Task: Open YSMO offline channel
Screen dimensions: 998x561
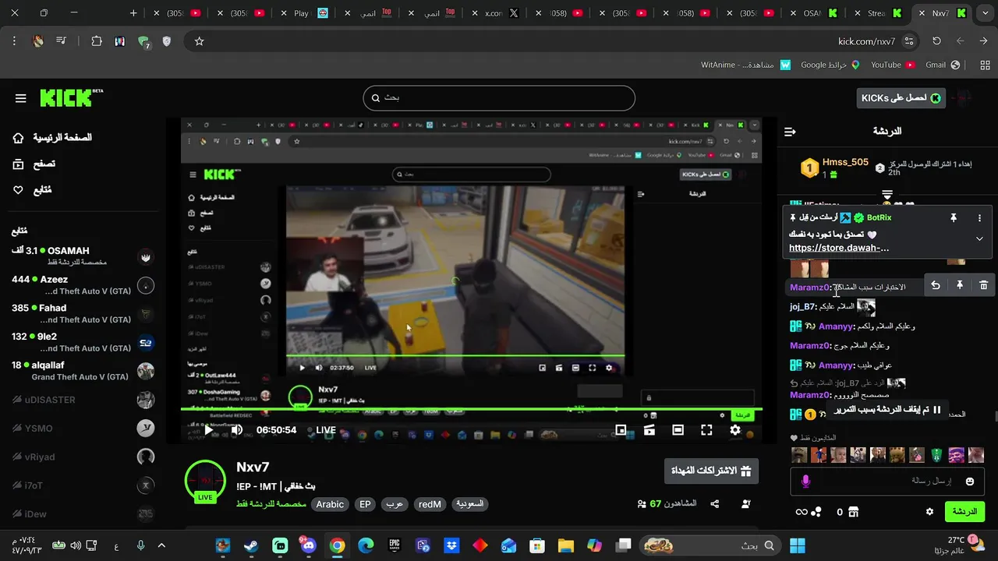Action: coord(82,429)
